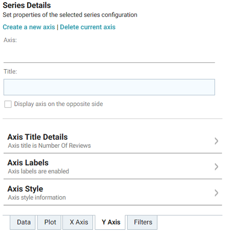The width and height of the screenshot is (226, 235).
Task: Open the Axis Style section heading
Action: (x=25, y=189)
